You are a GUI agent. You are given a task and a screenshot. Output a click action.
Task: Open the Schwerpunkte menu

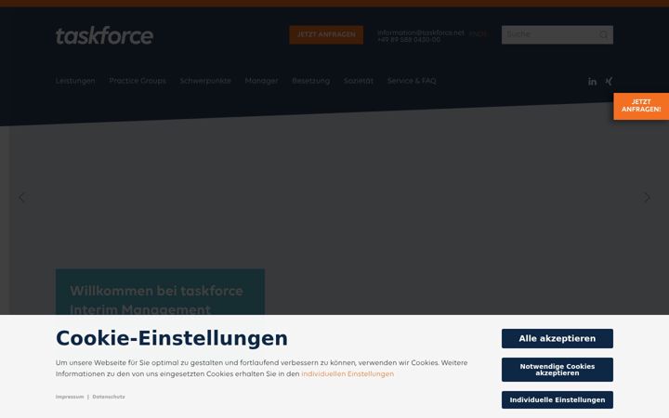[205, 81]
